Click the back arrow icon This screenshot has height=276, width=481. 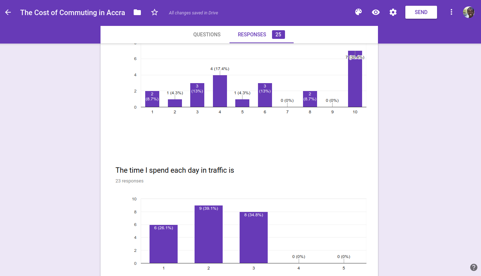8,12
